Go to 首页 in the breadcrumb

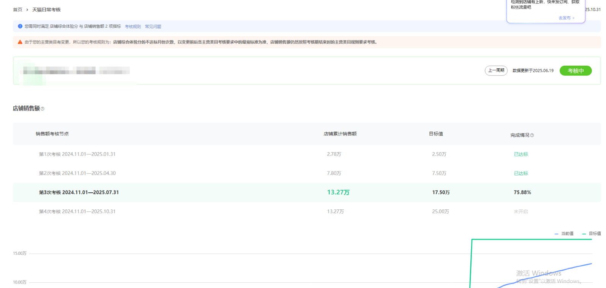coord(17,10)
